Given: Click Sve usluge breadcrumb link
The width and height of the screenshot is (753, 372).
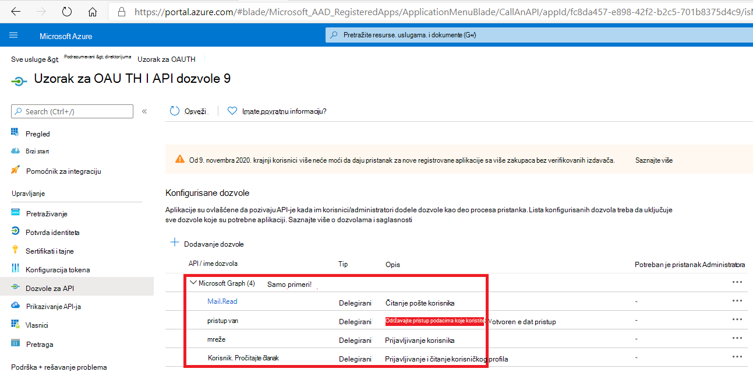Looking at the screenshot, I should (x=35, y=59).
